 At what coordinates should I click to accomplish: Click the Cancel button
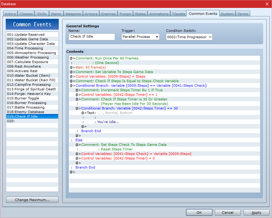pyautogui.click(x=227, y=213)
